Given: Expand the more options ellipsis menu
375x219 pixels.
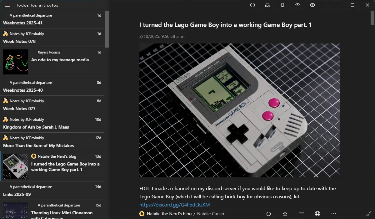Looking at the screenshot, I should pyautogui.click(x=334, y=214).
